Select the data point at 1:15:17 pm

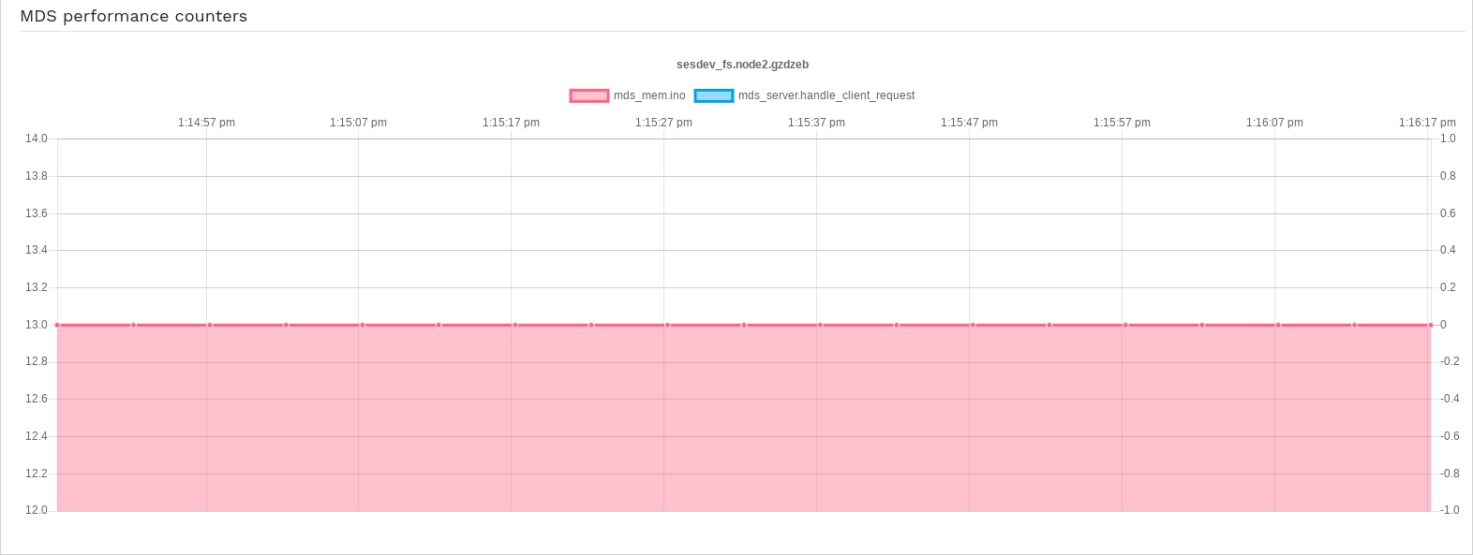click(515, 325)
